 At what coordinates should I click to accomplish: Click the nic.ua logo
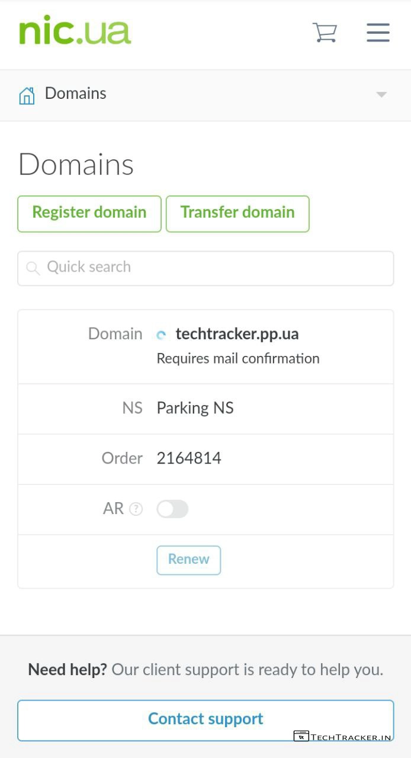pos(75,31)
